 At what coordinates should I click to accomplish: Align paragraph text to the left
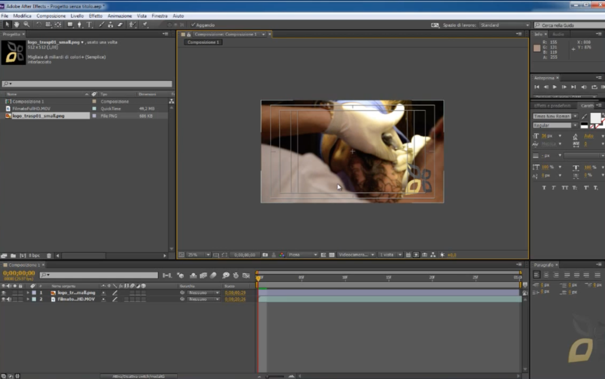536,275
